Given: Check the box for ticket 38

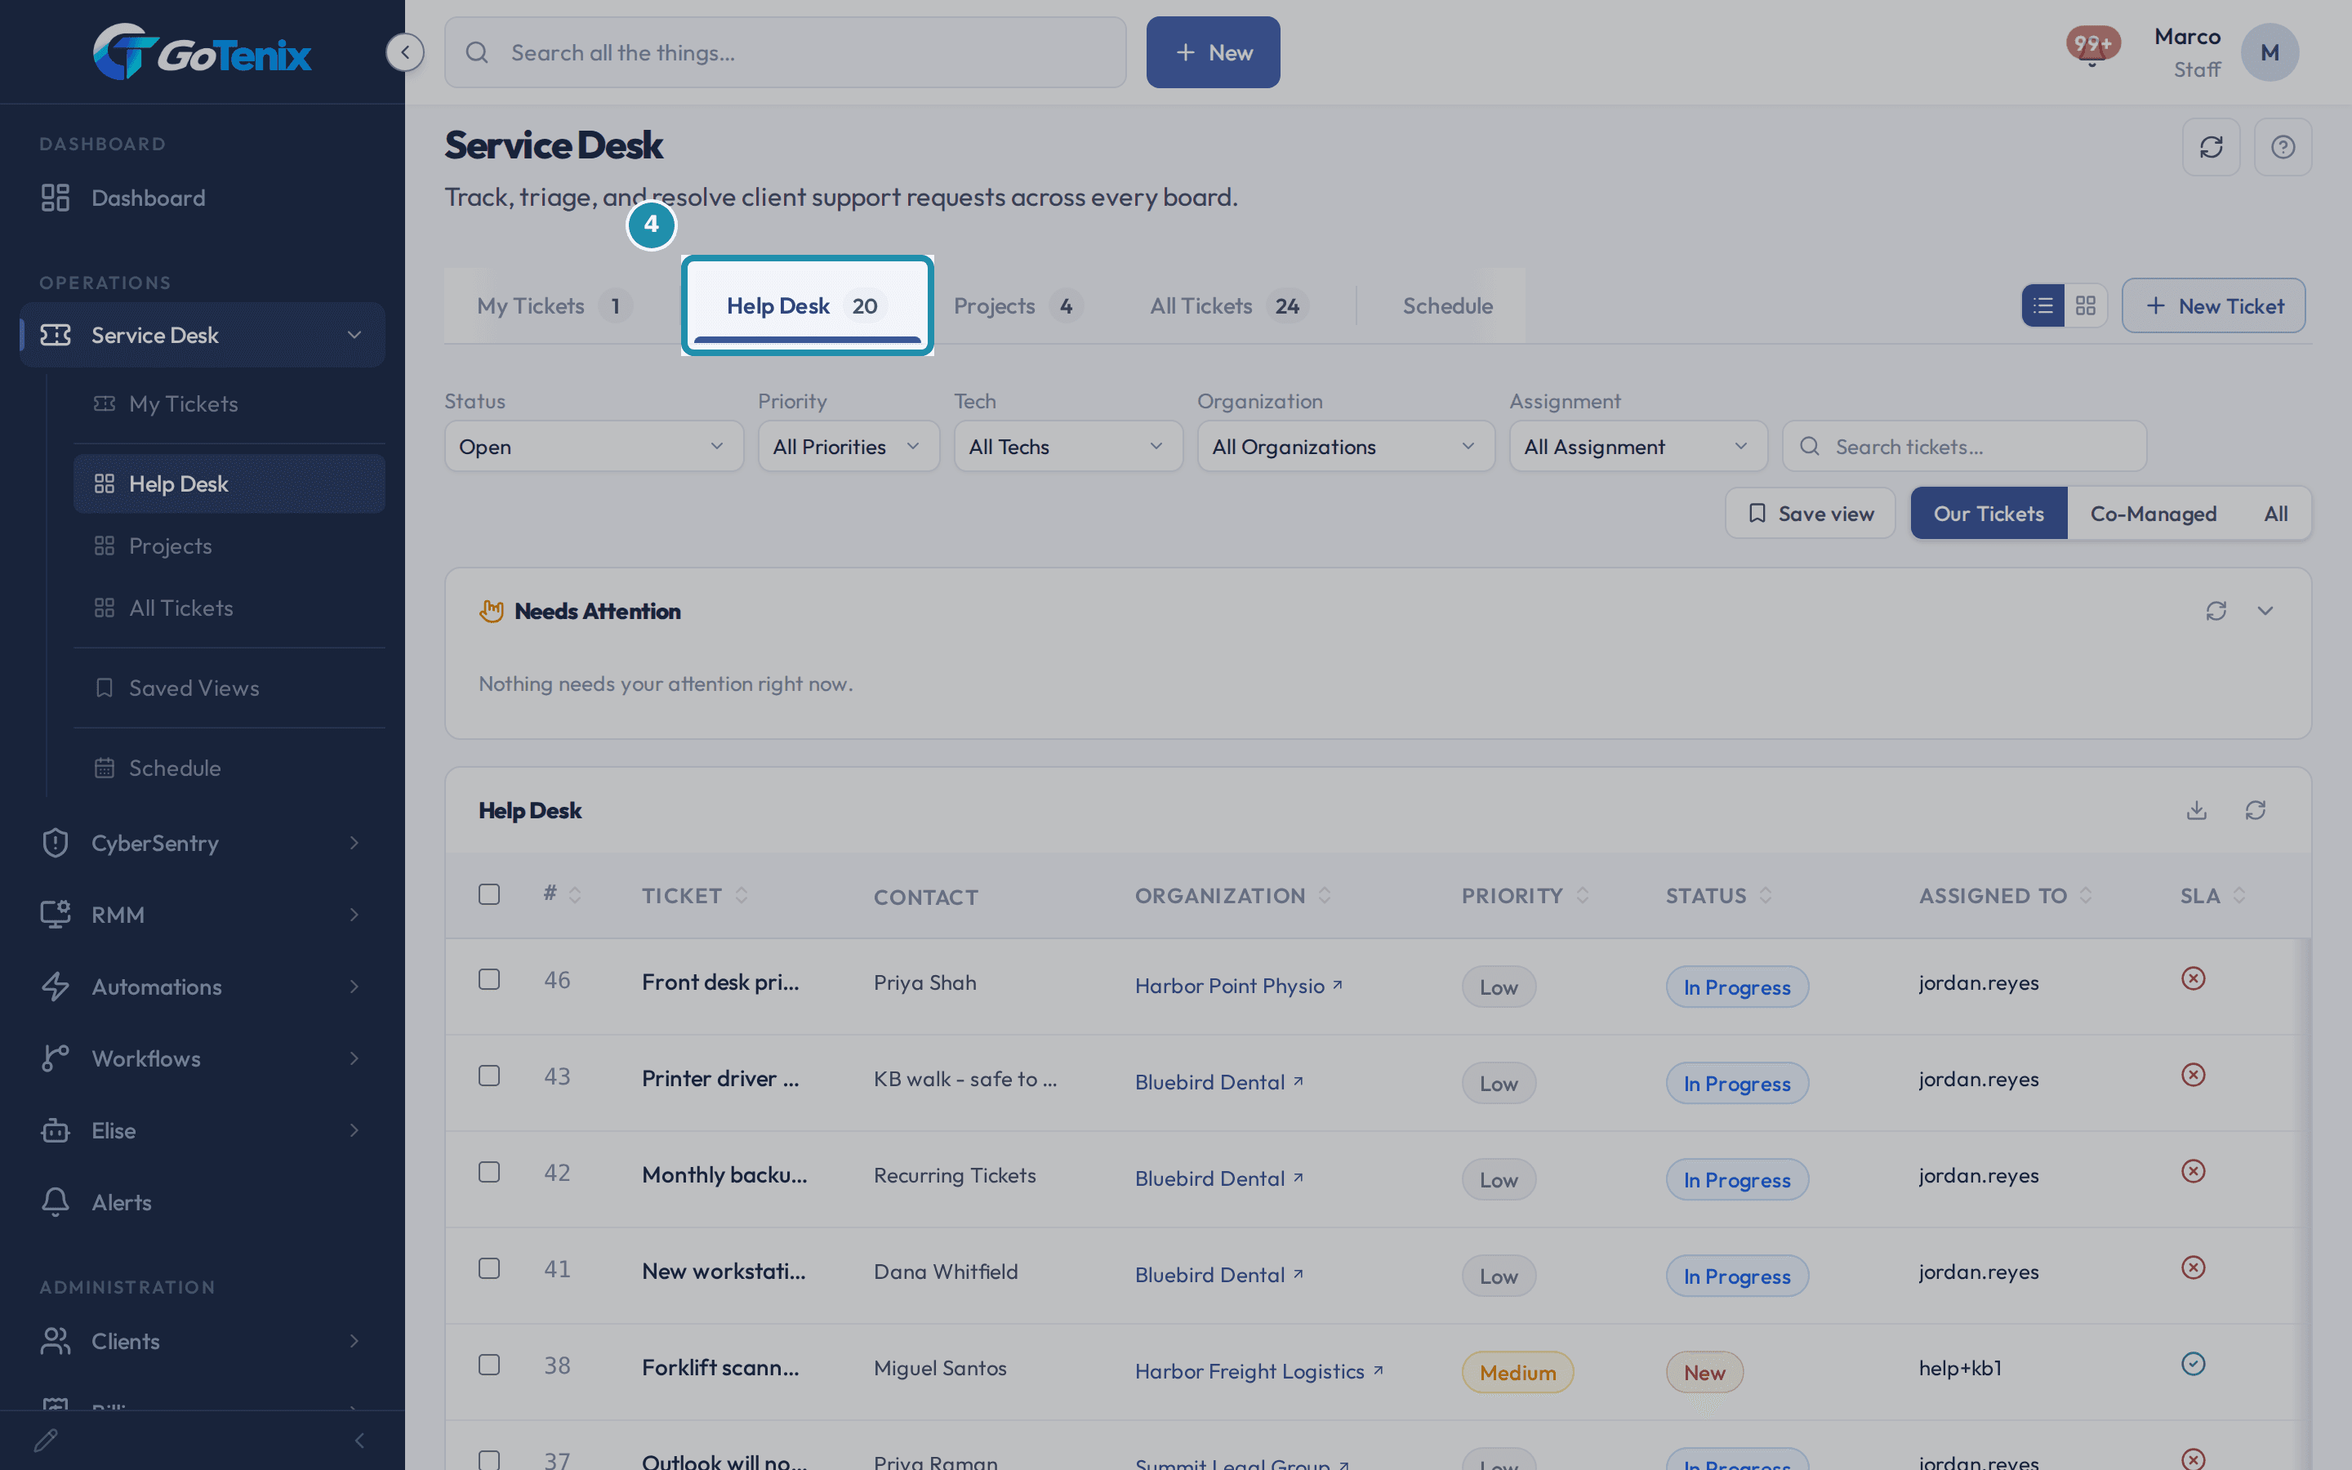Looking at the screenshot, I should click(489, 1364).
